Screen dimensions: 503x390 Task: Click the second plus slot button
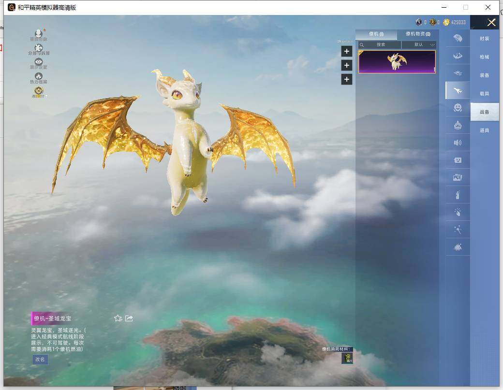[x=346, y=65]
